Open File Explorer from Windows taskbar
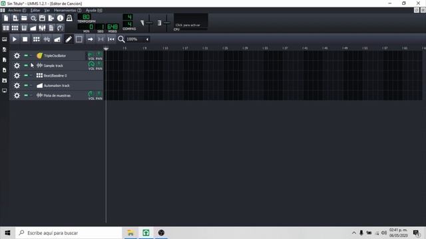The image size is (426, 239). coord(130,233)
